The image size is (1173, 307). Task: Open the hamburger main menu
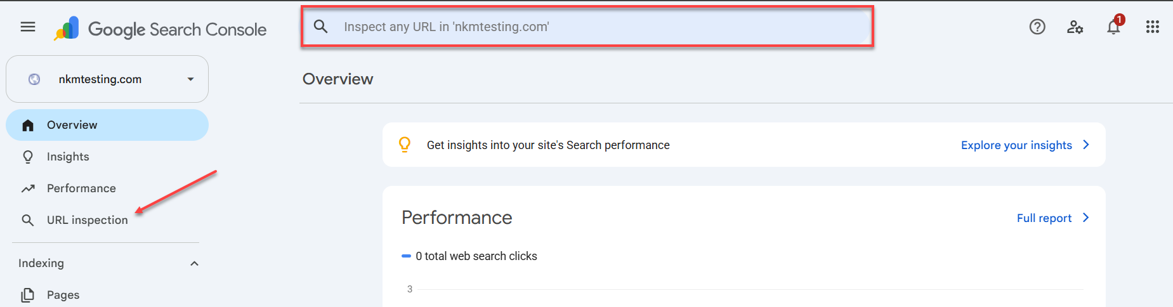28,27
